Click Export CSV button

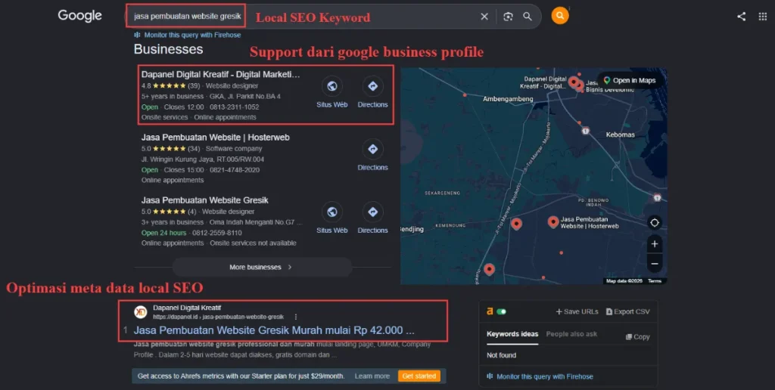627,311
